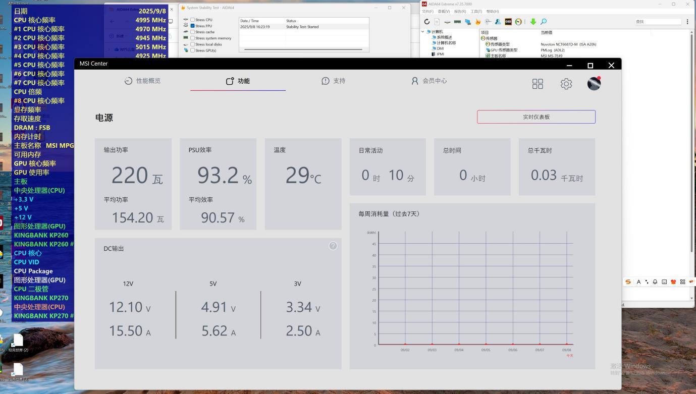
Task: Open the MSI Center user avatar
Action: (594, 83)
